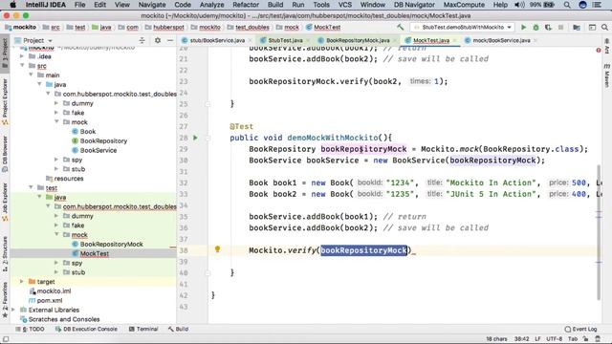This screenshot has height=344, width=612.
Task: Click the intention light bulb on line 38
Action: (217, 248)
